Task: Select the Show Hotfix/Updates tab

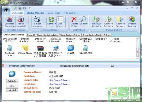Action: [x=47, y=35]
